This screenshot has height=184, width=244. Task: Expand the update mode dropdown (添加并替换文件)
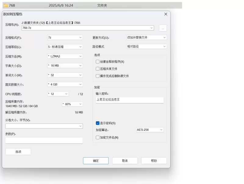pos(146,38)
